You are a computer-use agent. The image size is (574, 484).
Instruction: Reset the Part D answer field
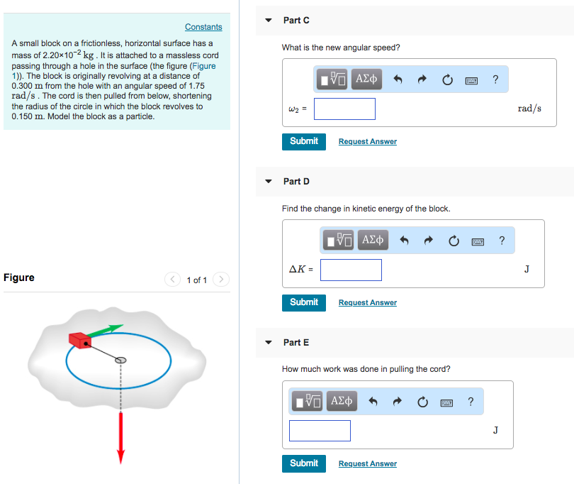(x=454, y=241)
